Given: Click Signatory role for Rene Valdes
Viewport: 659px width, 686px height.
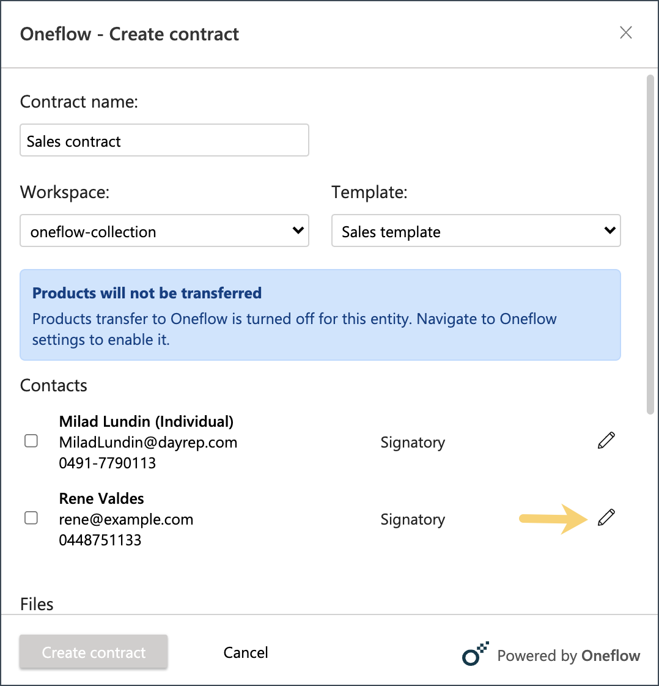Looking at the screenshot, I should [x=413, y=519].
